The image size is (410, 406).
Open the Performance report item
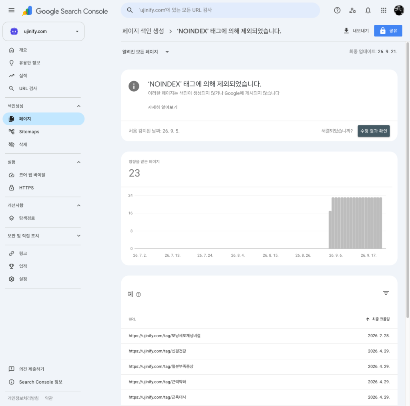click(x=43, y=76)
